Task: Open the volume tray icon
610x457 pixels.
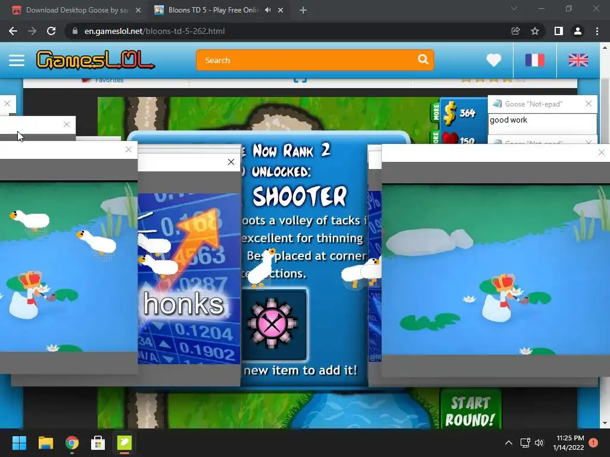Action: click(x=539, y=443)
